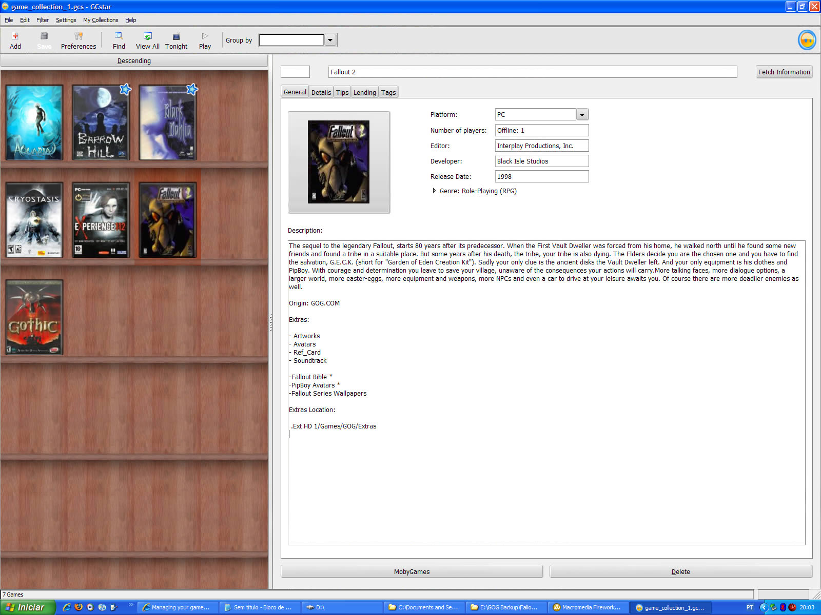The image size is (821, 615).
Task: Open the Help menu
Action: pos(131,20)
